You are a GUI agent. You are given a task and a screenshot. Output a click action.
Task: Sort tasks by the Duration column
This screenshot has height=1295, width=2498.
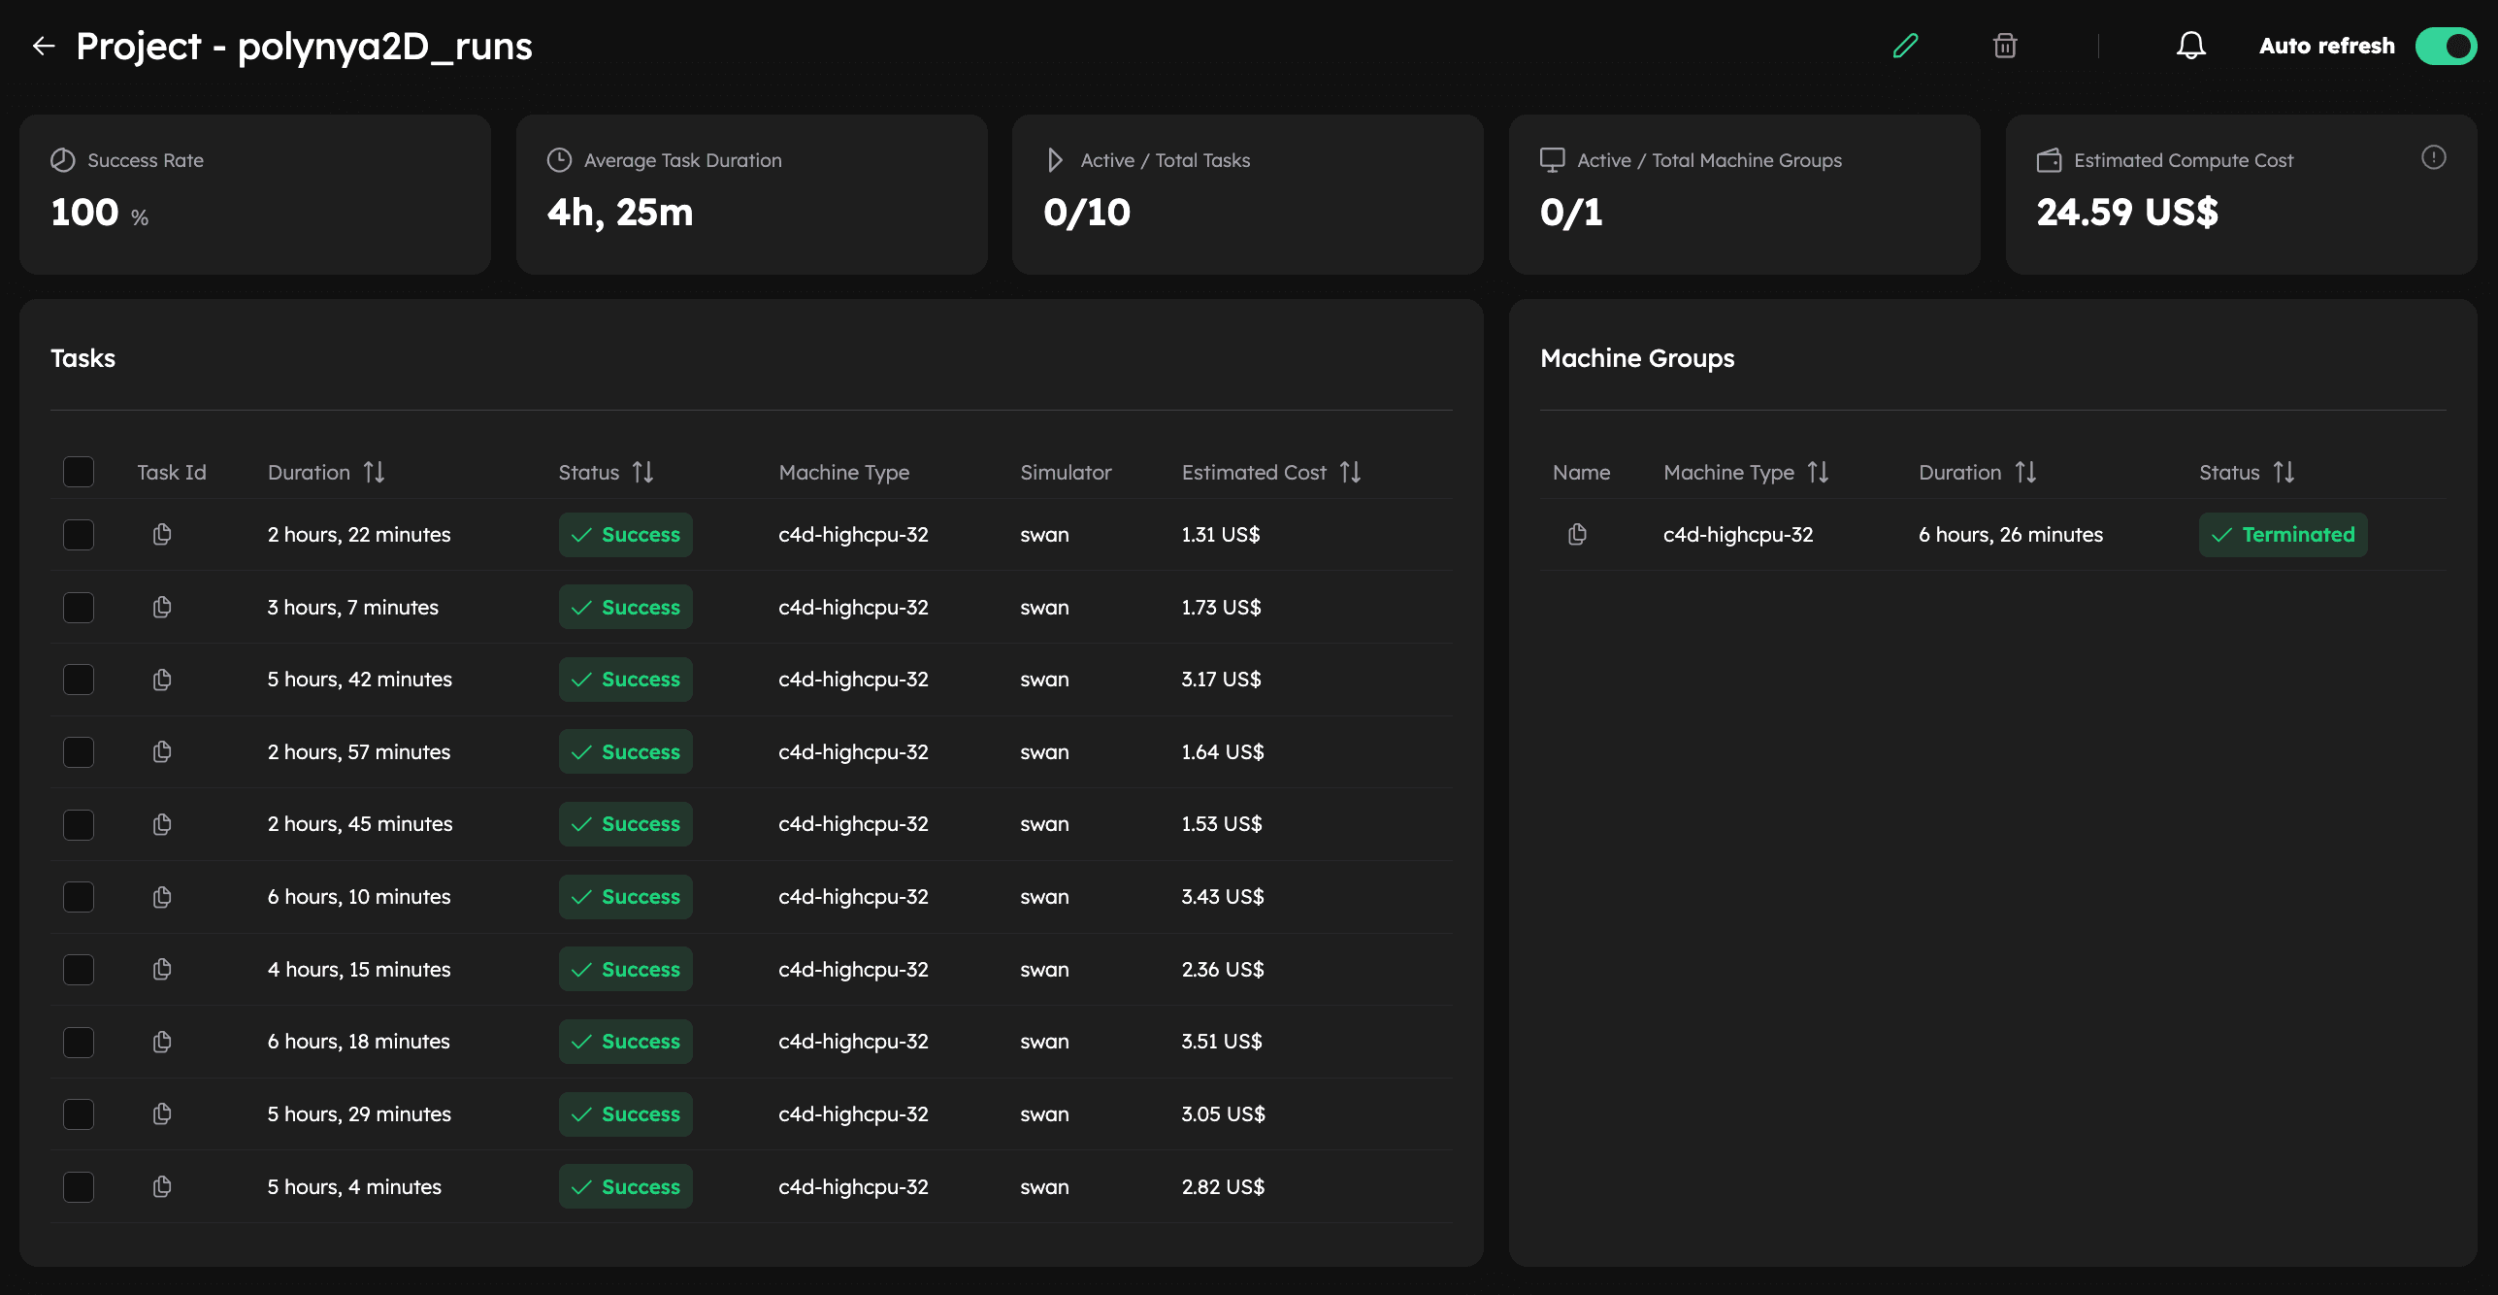point(374,472)
